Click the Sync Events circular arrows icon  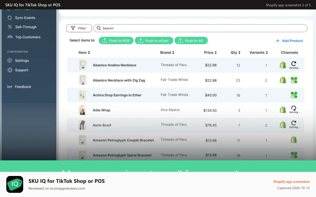click(x=10, y=18)
